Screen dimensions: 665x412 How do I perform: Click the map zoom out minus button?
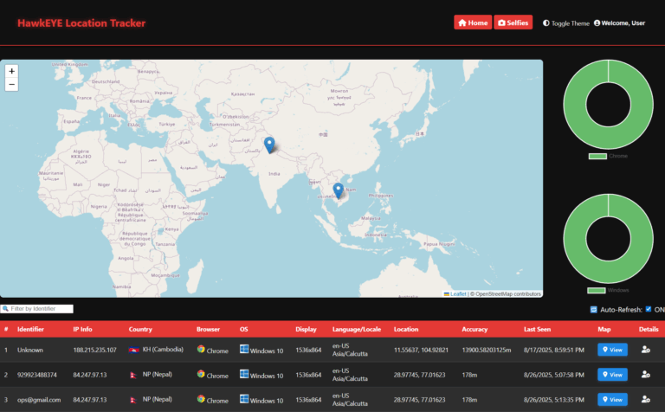(12, 85)
